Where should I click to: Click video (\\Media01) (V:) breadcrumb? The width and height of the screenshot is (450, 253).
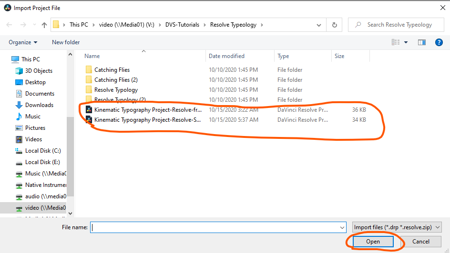pos(127,25)
